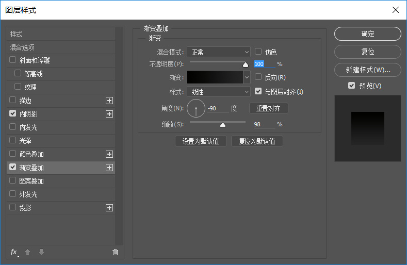Viewport: 407px width, 265px height.
Task: Click the 不透明度 opacity slider handle
Action: (x=246, y=65)
